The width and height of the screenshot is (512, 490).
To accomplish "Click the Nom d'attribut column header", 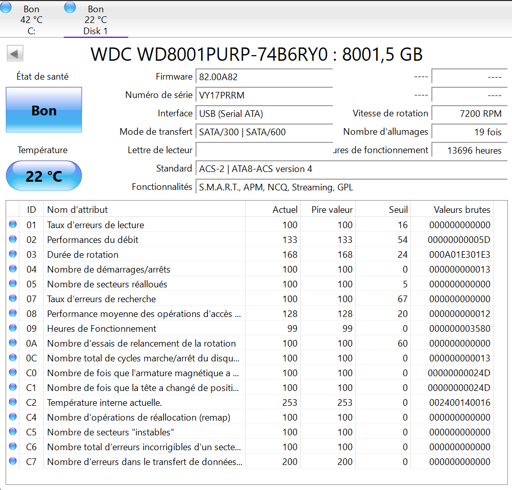I will (144, 210).
